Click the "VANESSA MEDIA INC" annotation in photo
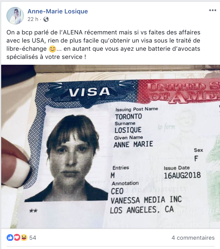Image resolution: width=220 pixels, height=249 pixels. 146,200
